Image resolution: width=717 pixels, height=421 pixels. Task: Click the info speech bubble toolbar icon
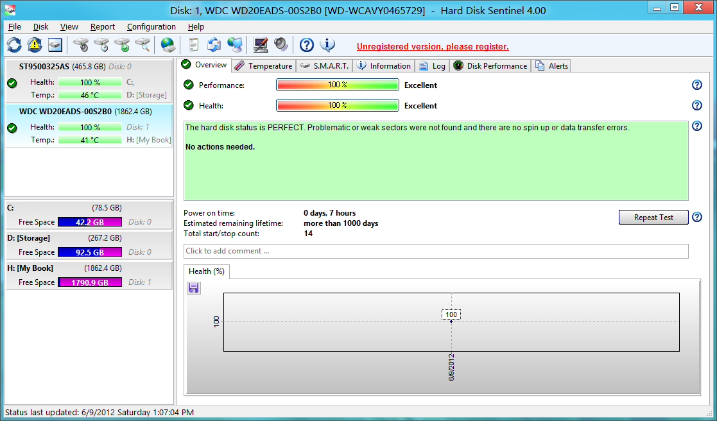pos(327,45)
